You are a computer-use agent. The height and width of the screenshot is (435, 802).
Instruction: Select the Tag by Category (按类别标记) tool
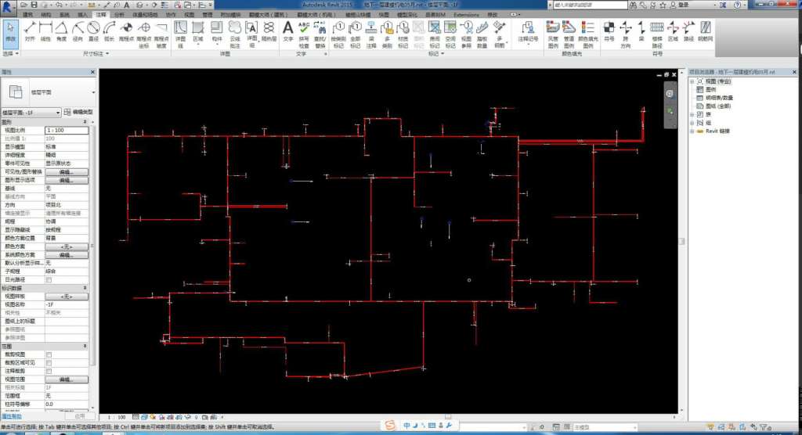click(338, 34)
